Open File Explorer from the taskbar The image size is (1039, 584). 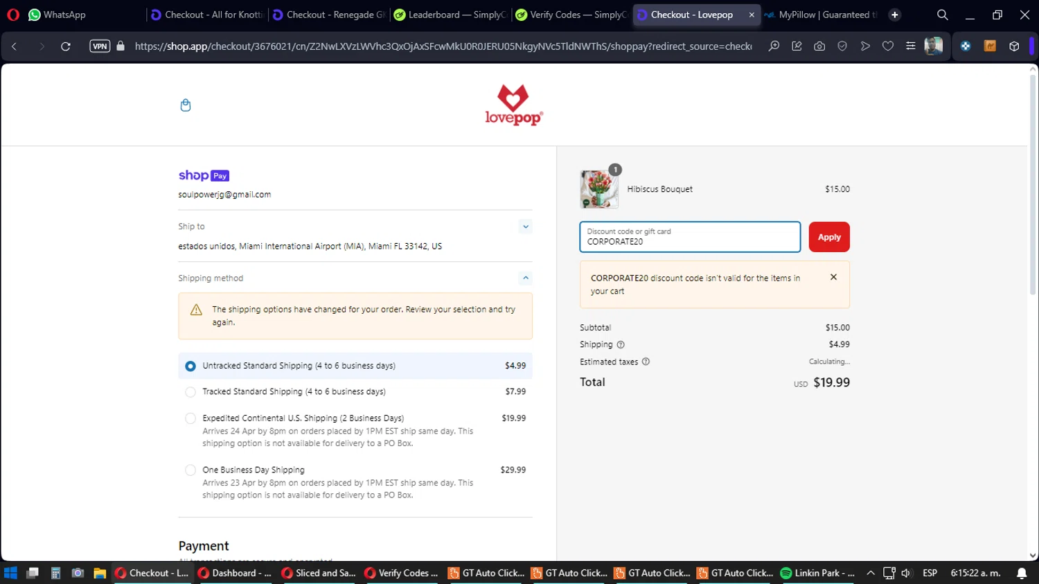[100, 573]
